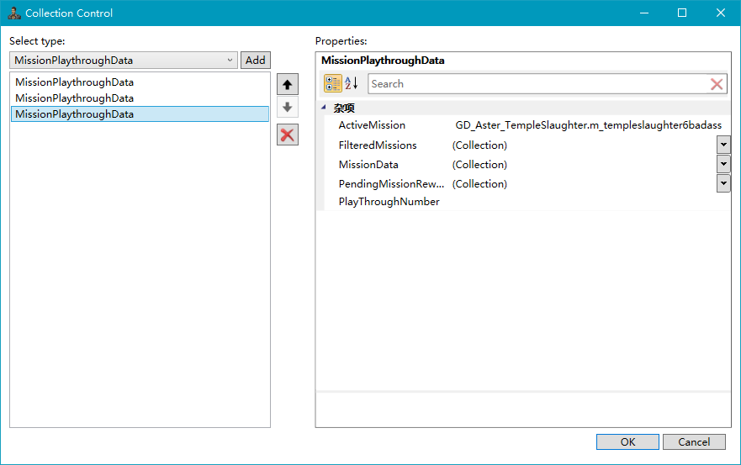Image resolution: width=741 pixels, height=465 pixels.
Task: Clear the property search with red X
Action: (x=717, y=84)
